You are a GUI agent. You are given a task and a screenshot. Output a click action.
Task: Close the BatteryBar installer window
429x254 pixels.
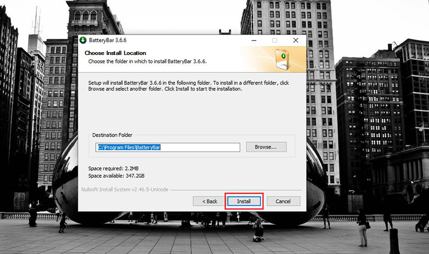coord(295,41)
